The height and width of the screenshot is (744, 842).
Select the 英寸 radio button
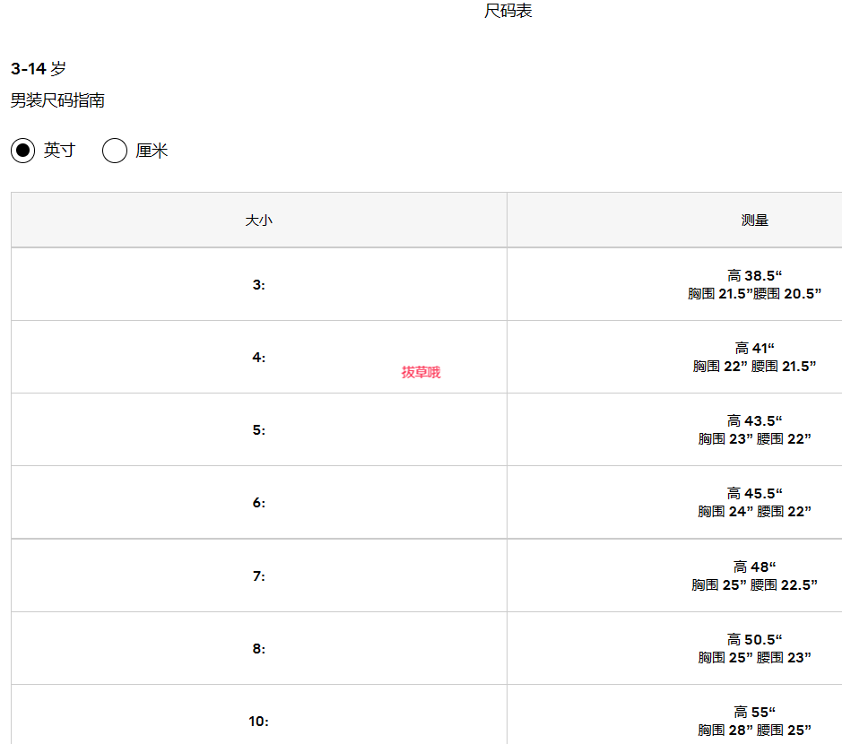coord(23,151)
